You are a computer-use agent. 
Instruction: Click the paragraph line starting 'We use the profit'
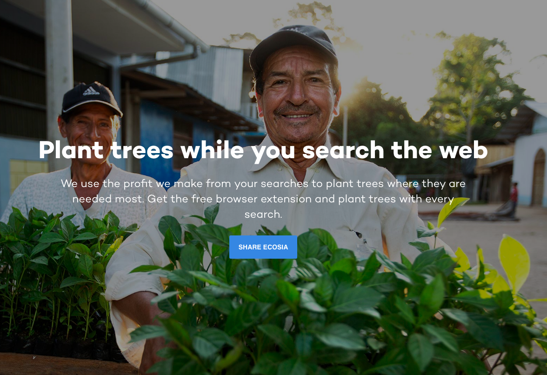263,183
